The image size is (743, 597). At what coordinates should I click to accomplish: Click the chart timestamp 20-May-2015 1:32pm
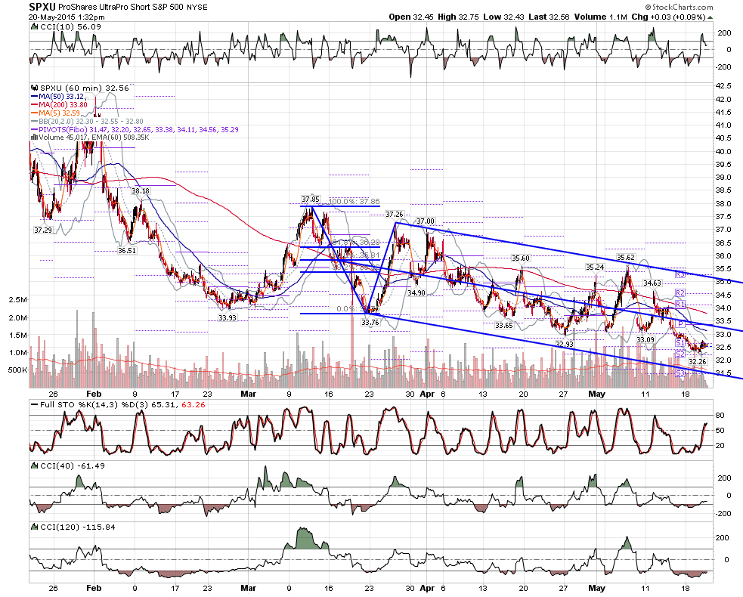[67, 17]
